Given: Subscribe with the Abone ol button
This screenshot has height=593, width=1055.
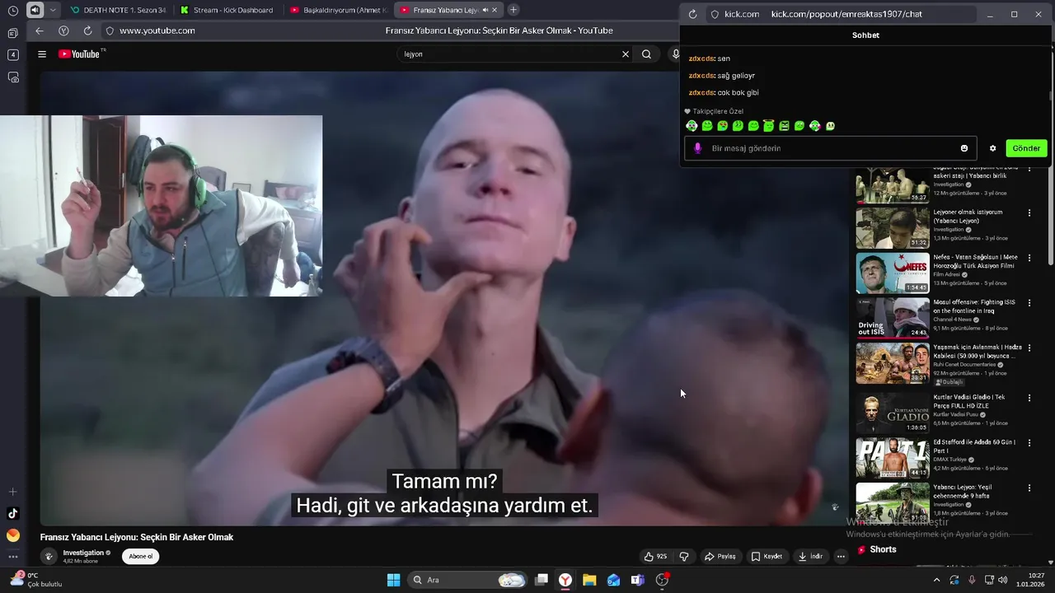Looking at the screenshot, I should pyautogui.click(x=141, y=557).
